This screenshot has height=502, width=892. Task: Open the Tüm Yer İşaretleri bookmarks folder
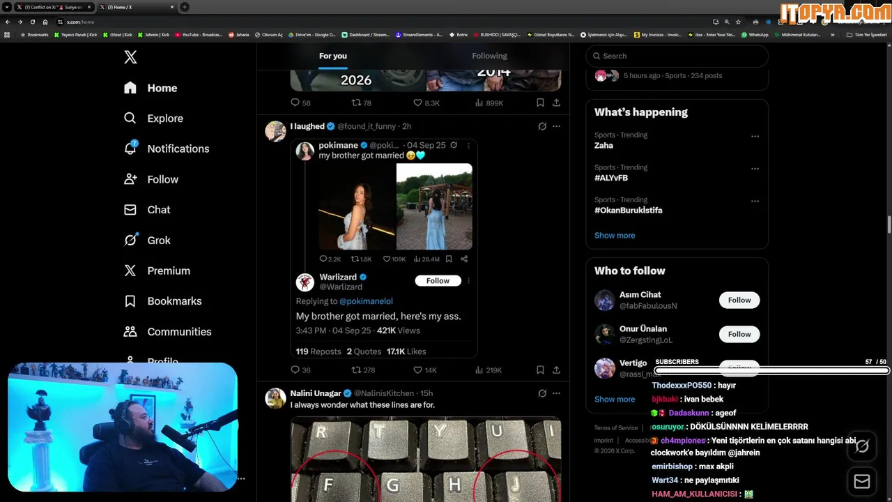coord(866,34)
